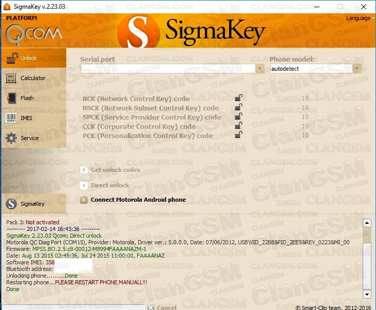
Task: Expand the Phone model dropdown arrow
Action: coord(357,69)
